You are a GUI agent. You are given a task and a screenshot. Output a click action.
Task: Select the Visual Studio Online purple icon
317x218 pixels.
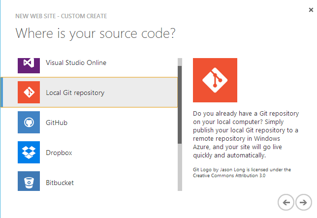29,65
